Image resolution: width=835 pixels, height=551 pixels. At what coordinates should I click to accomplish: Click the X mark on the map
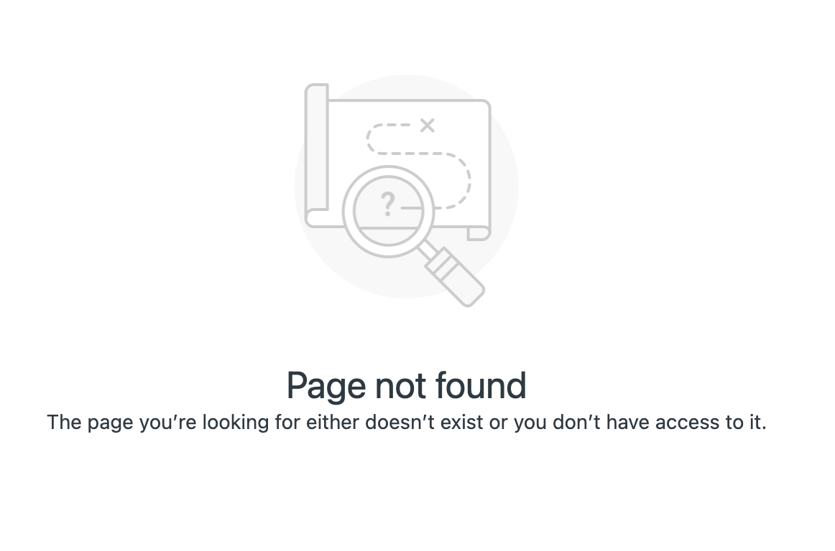point(427,126)
